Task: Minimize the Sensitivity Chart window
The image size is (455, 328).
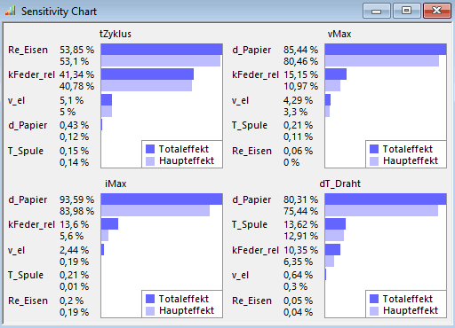Action: tap(377, 11)
